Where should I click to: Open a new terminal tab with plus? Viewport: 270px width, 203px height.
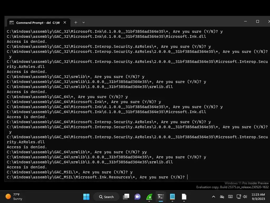point(76,22)
